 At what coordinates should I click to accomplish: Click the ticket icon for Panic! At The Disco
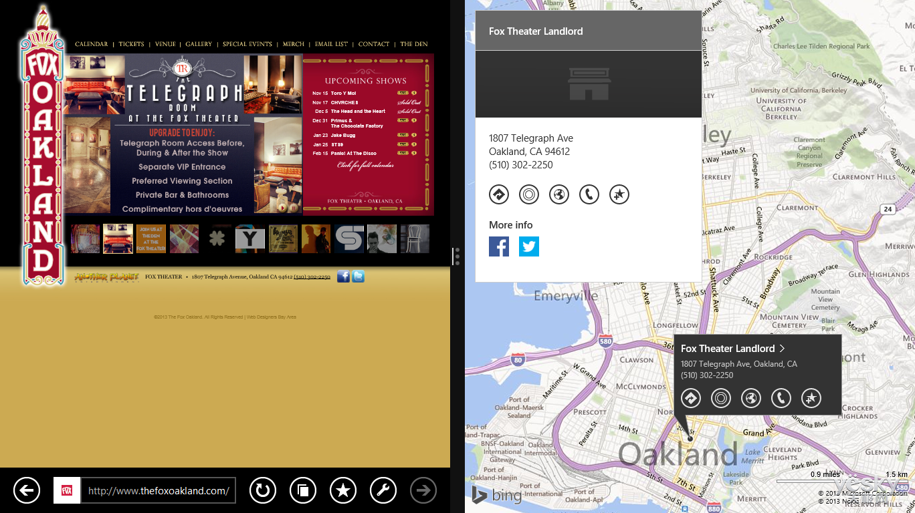tap(403, 153)
